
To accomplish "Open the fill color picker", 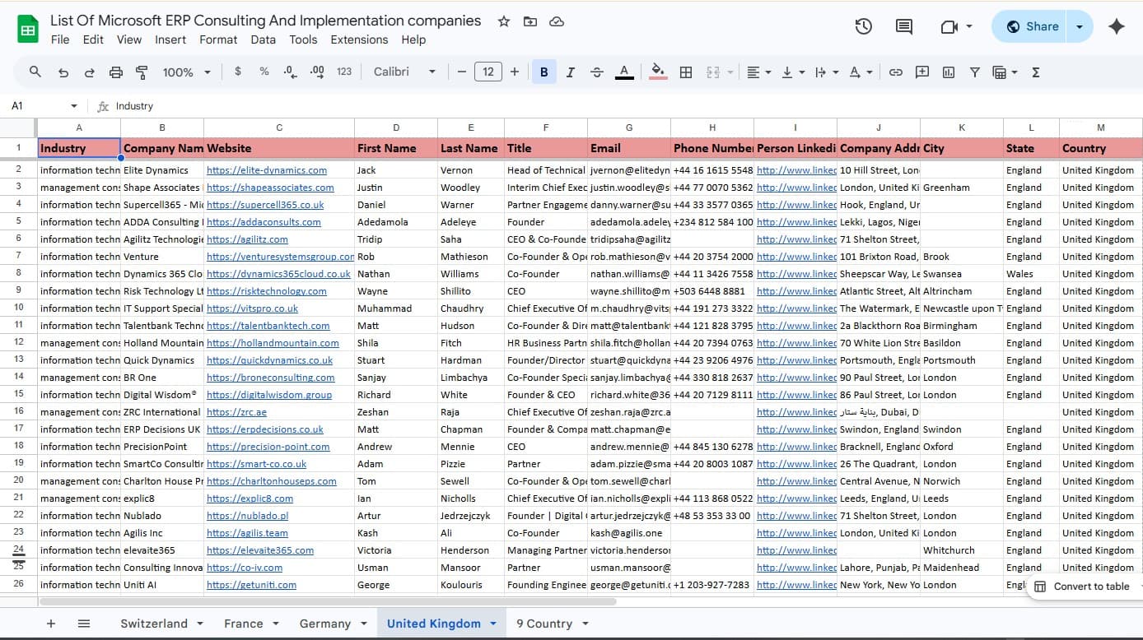I will coord(658,72).
